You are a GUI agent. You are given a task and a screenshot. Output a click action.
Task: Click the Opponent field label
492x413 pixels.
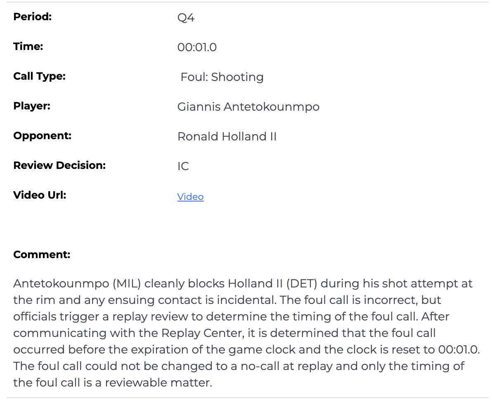click(42, 135)
